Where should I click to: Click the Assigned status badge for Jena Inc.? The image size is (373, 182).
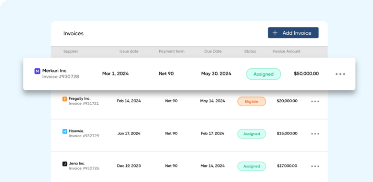[x=252, y=166]
